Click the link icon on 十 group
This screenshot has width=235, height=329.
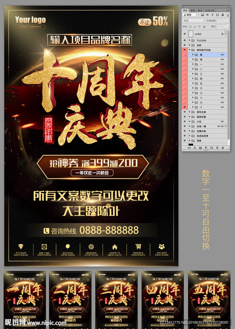pos(222,107)
